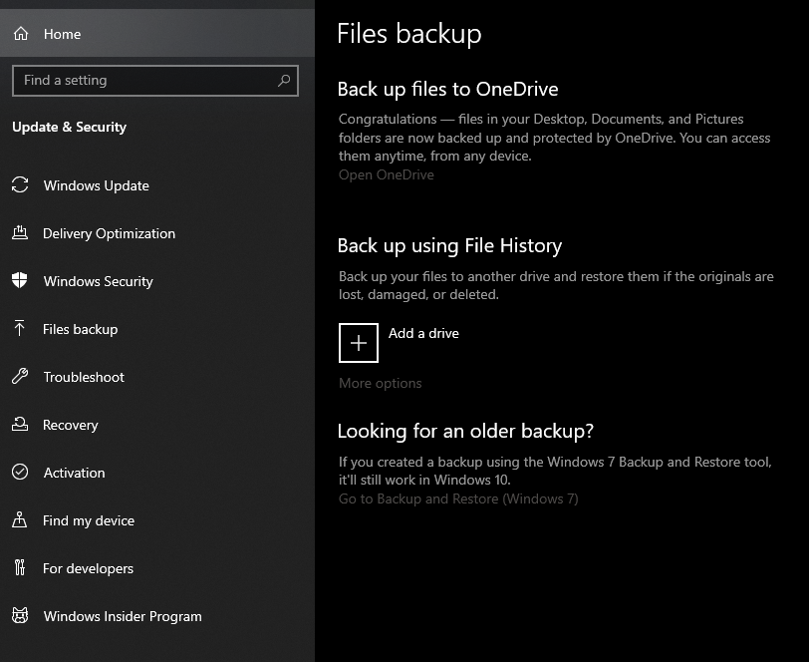Click the Windows Update sync arrows icon
The width and height of the screenshot is (809, 662).
(20, 184)
